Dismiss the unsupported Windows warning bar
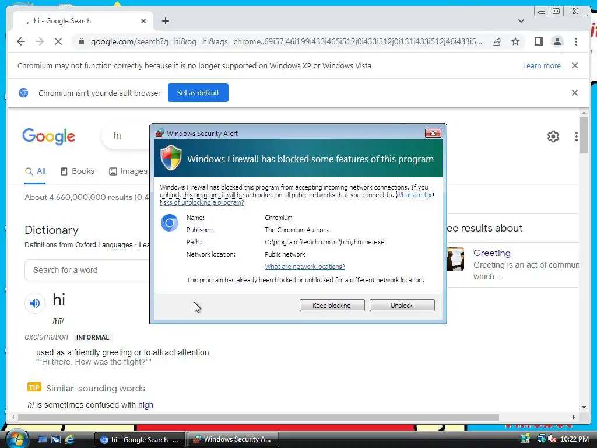This screenshot has height=448, width=597. pos(574,65)
